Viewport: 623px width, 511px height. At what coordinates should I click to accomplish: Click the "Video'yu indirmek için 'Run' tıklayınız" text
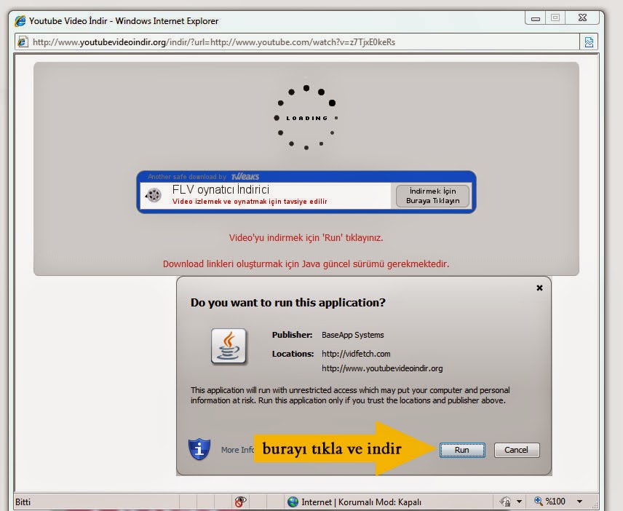[306, 237]
